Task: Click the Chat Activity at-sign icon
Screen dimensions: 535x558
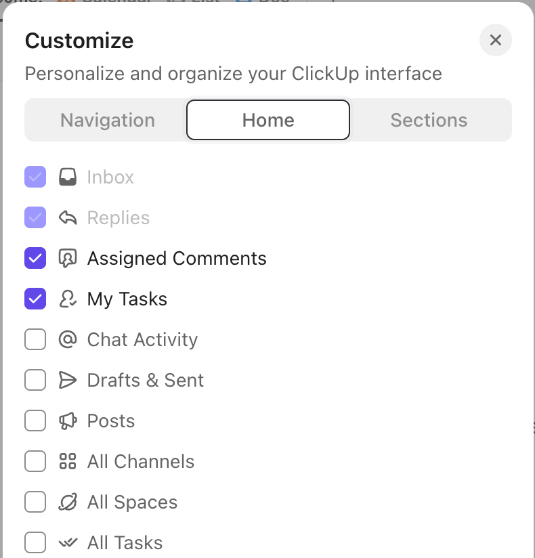Action: click(68, 340)
